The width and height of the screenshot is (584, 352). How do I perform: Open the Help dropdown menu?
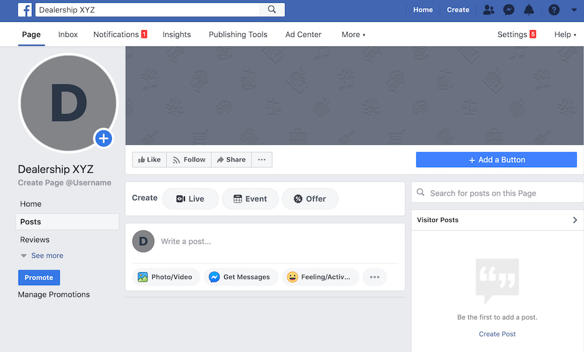(565, 35)
